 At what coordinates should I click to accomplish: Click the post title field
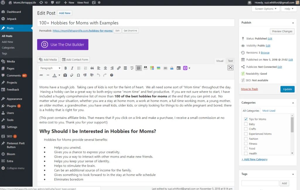136,23
